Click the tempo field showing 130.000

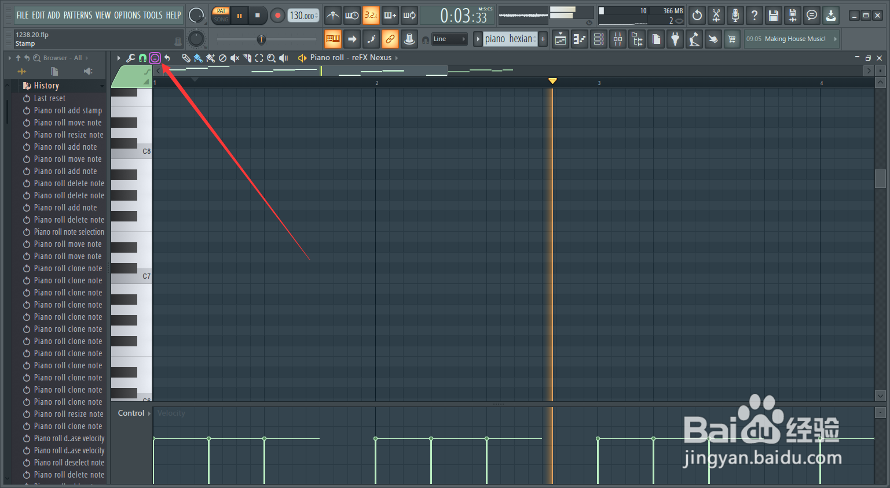point(303,16)
